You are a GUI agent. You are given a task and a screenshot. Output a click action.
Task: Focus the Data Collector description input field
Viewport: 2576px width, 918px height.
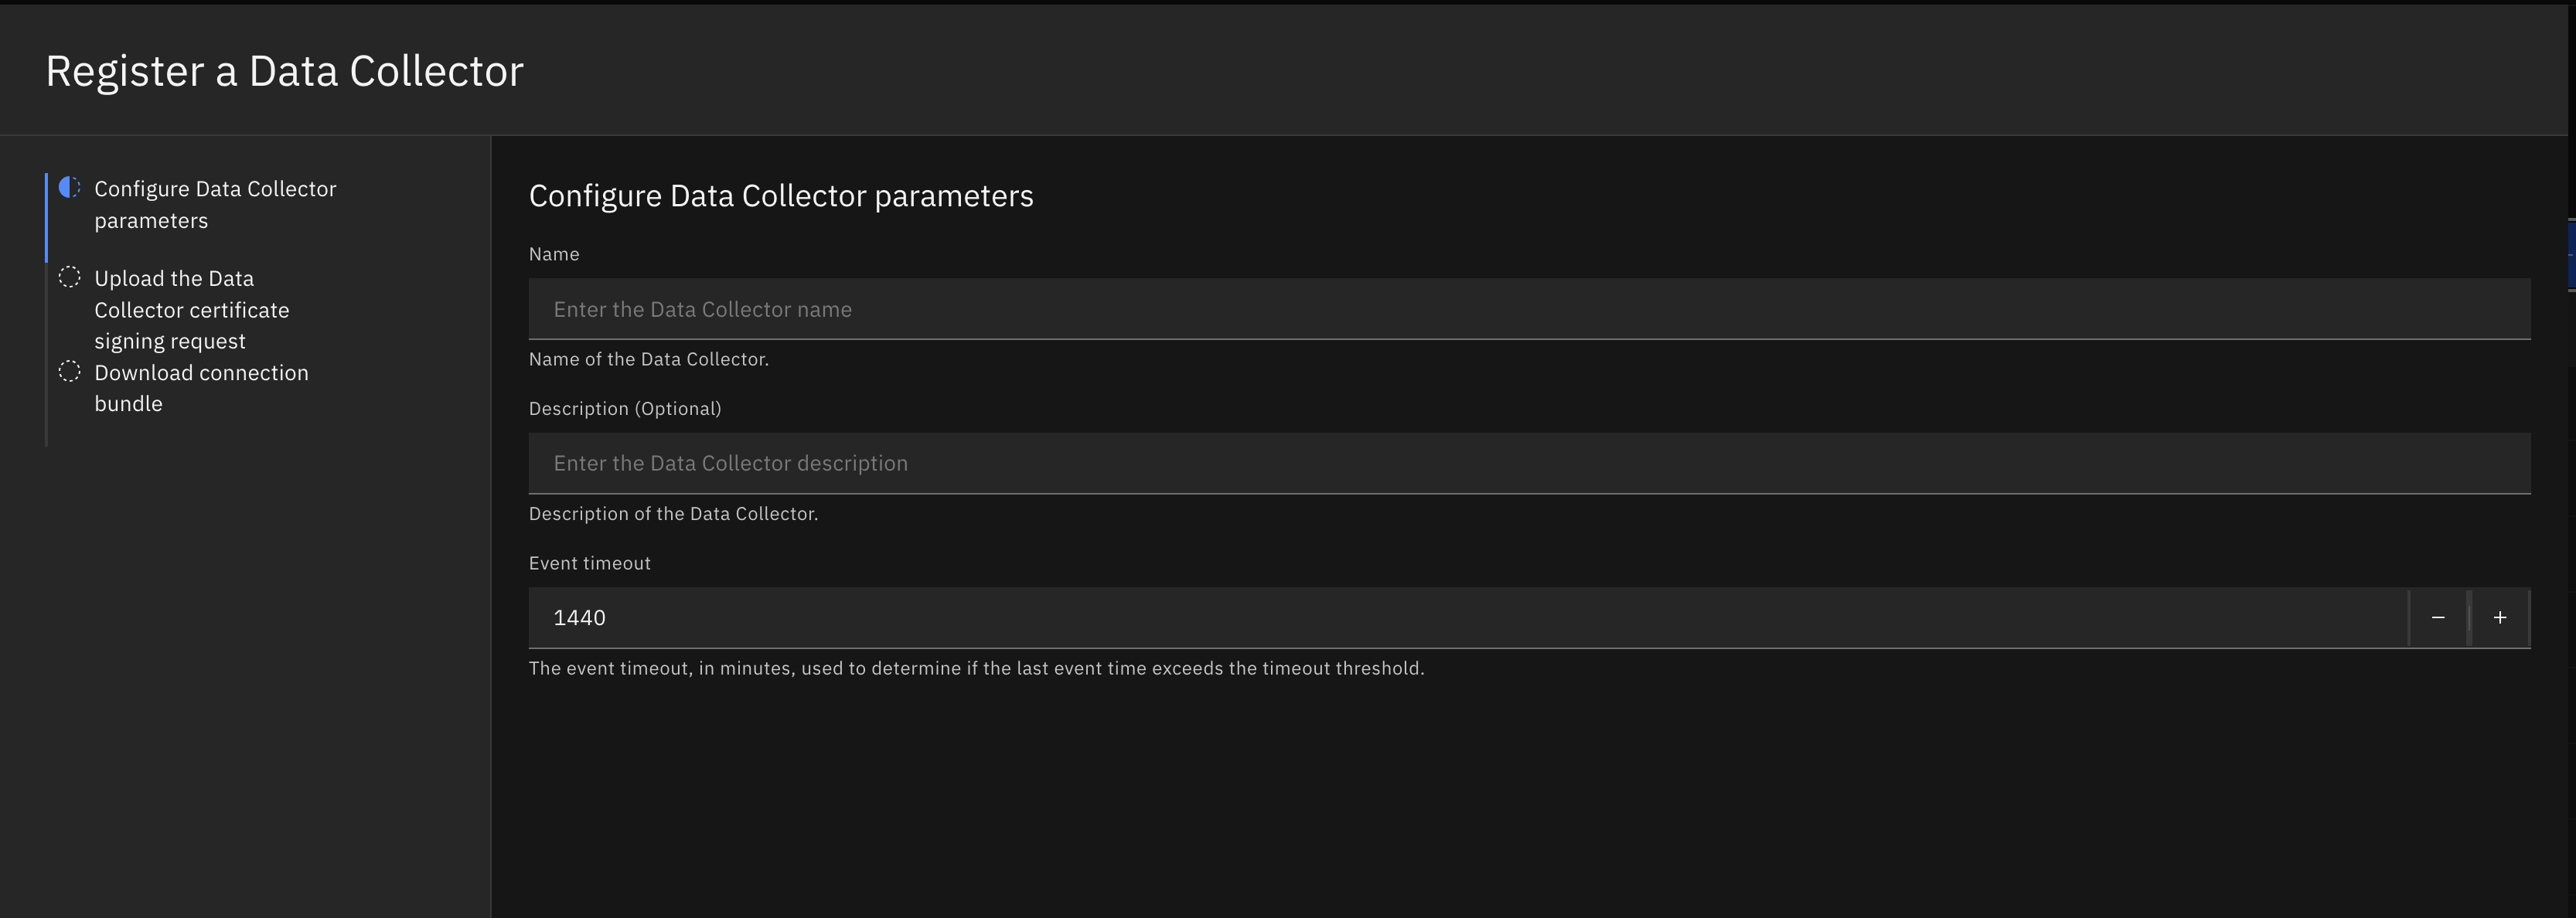point(1529,463)
